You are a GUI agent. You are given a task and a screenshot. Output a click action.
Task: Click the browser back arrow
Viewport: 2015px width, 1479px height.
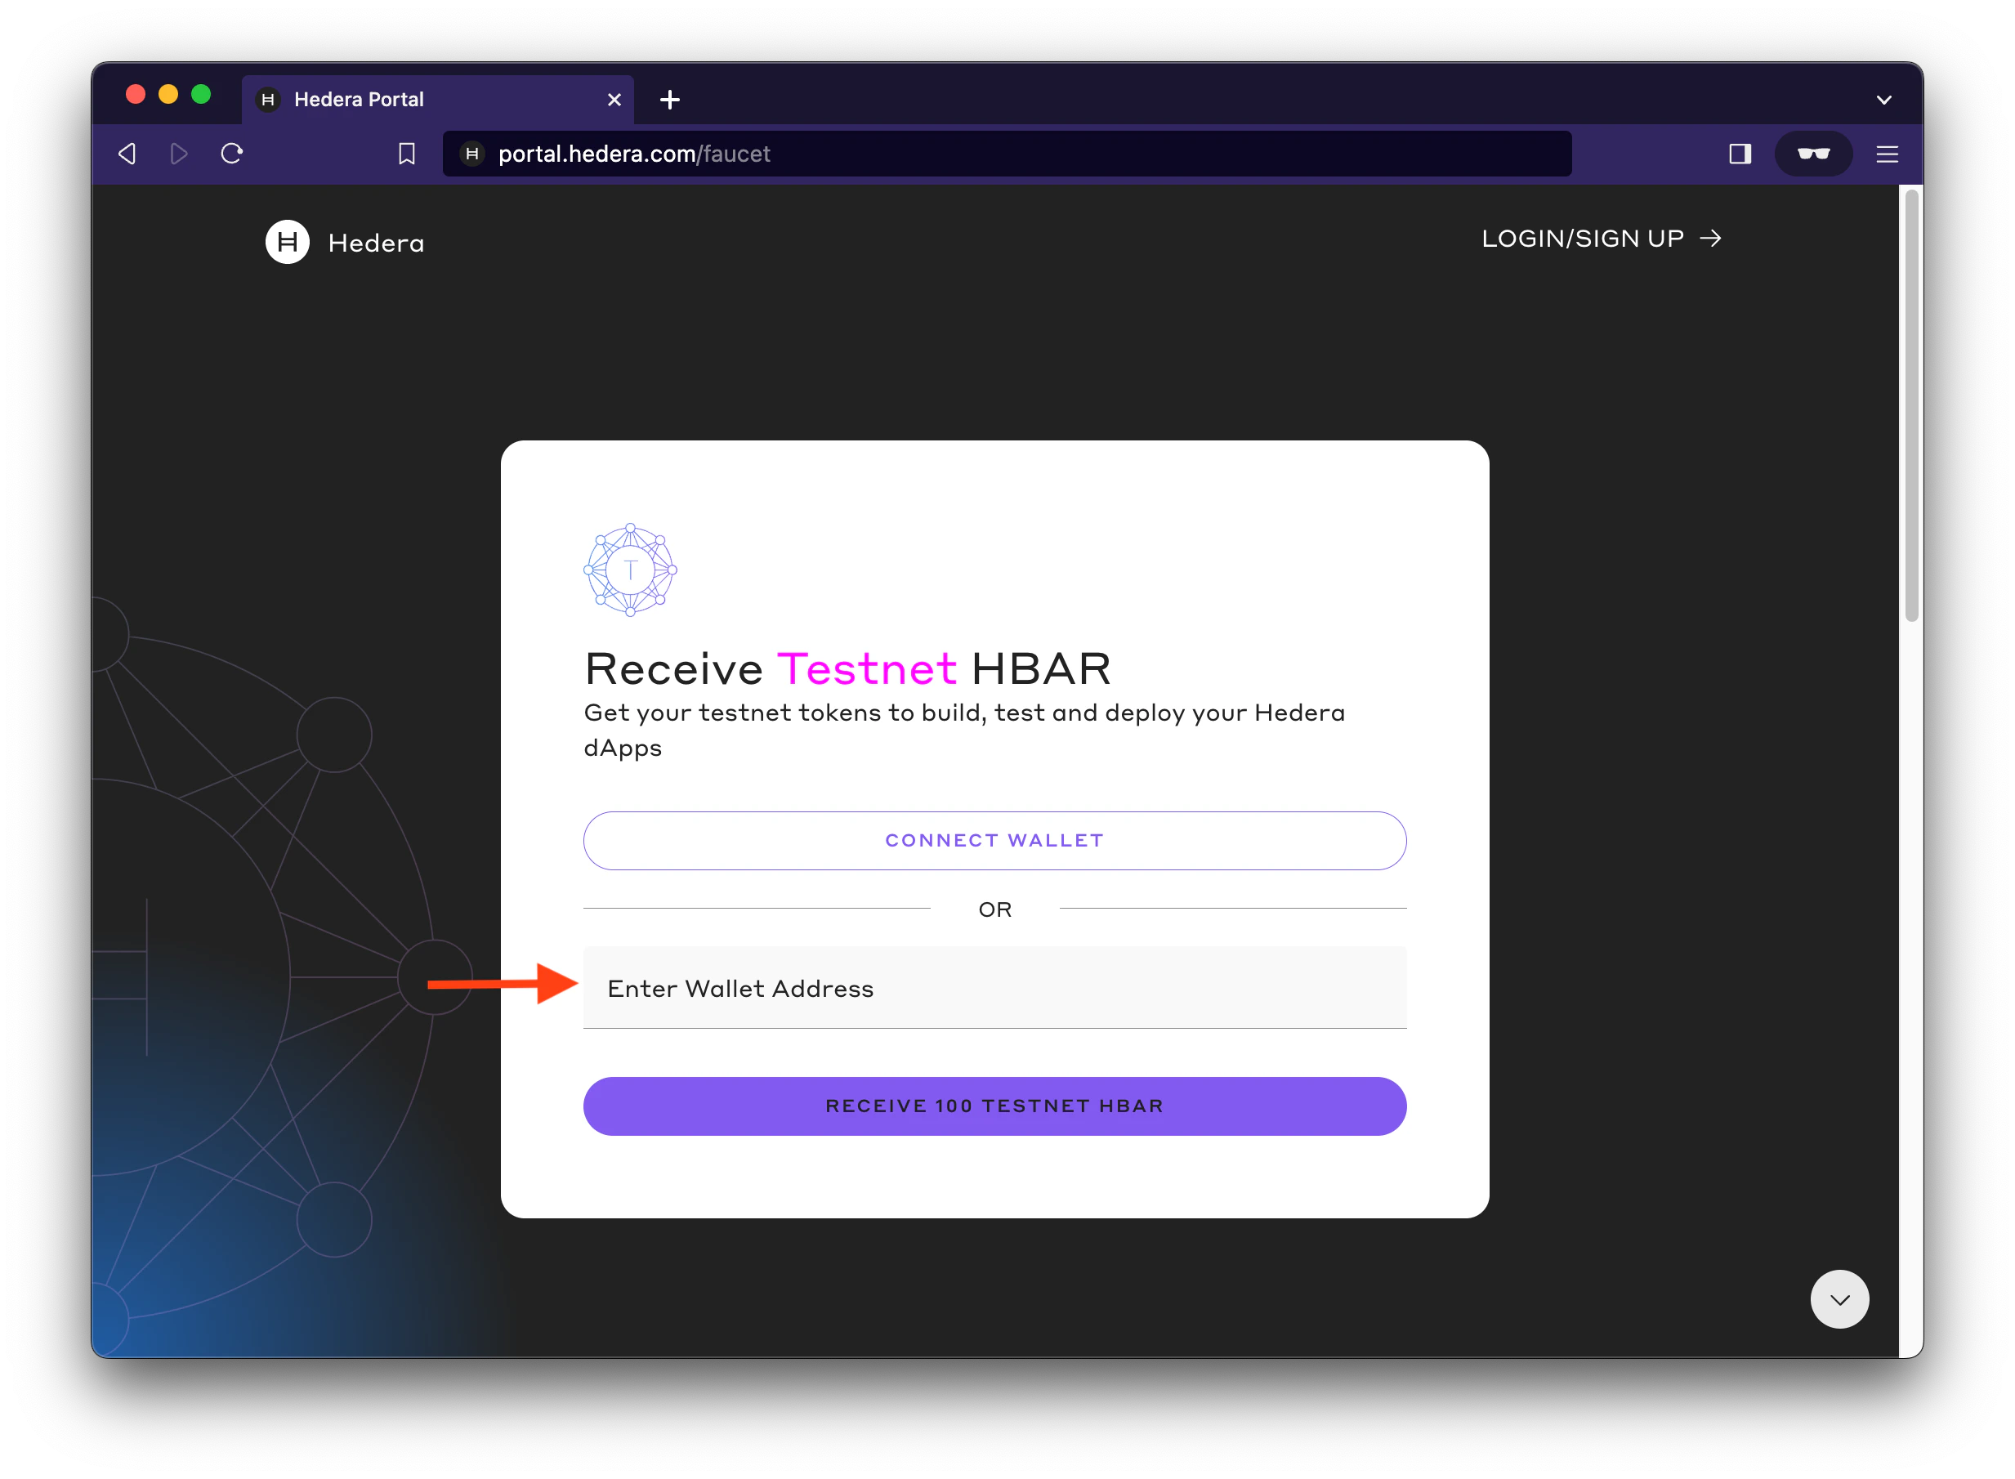[127, 154]
